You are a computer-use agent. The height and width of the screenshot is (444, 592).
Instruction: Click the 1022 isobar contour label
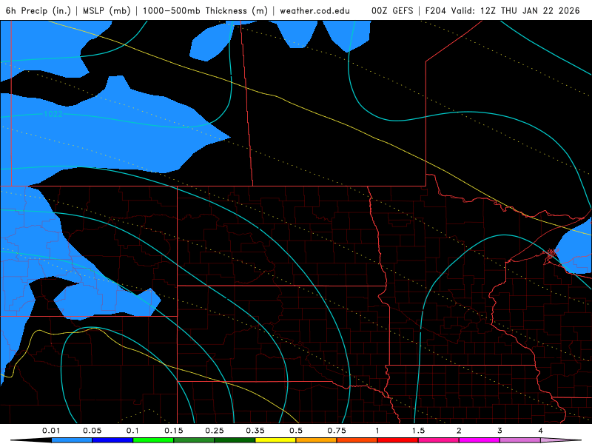[x=53, y=114]
